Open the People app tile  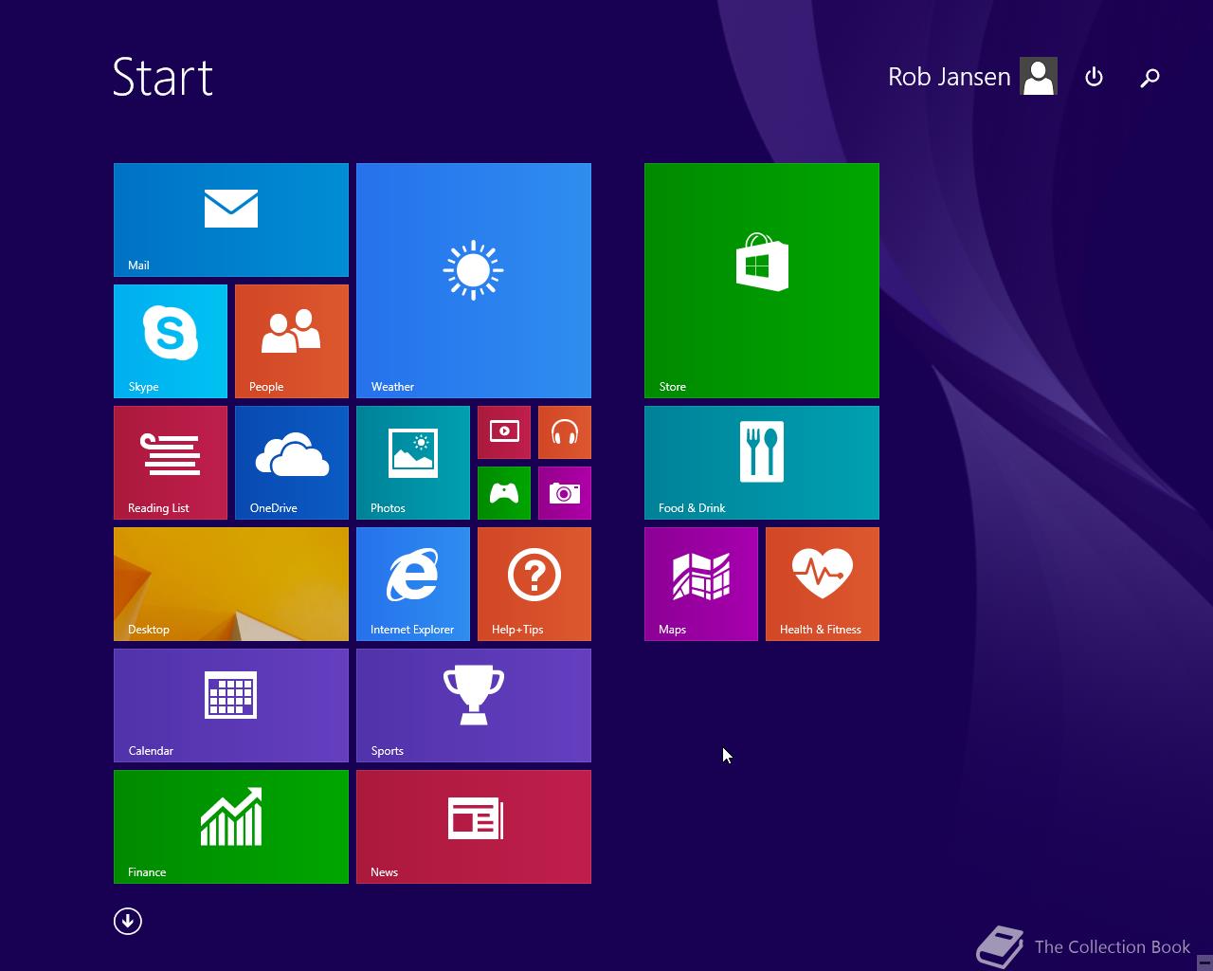coord(292,341)
